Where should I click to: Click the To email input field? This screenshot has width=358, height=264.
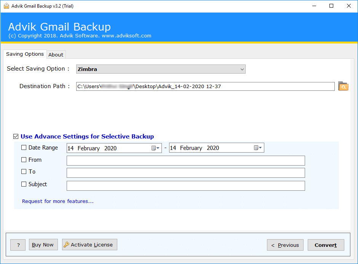coord(185,173)
